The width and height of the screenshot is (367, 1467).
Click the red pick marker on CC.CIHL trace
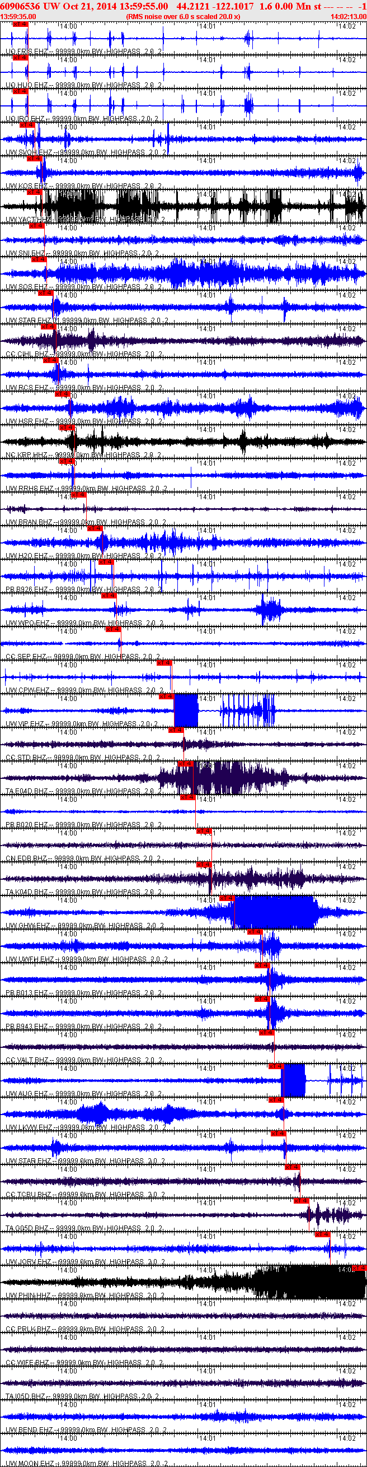coord(48,326)
